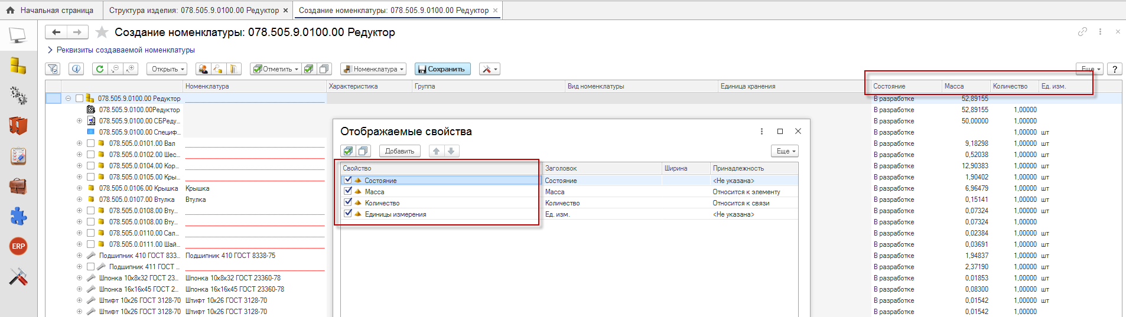Click the filter settings funnel icon
Screen dimensions: 1126x317
tap(53, 69)
